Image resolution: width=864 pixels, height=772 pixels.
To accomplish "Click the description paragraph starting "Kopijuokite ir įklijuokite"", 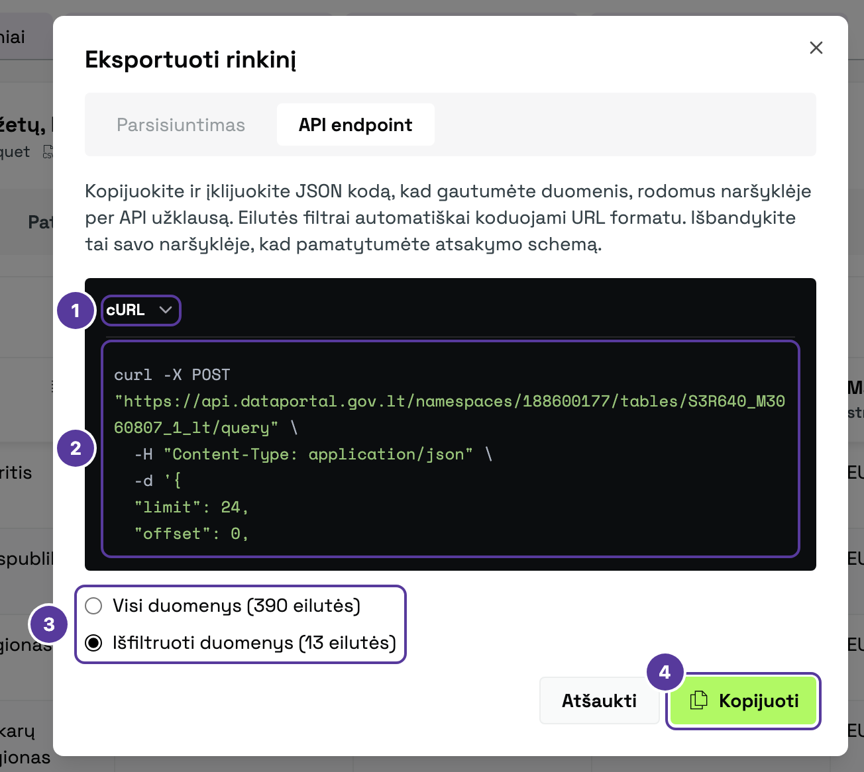I will pos(448,218).
